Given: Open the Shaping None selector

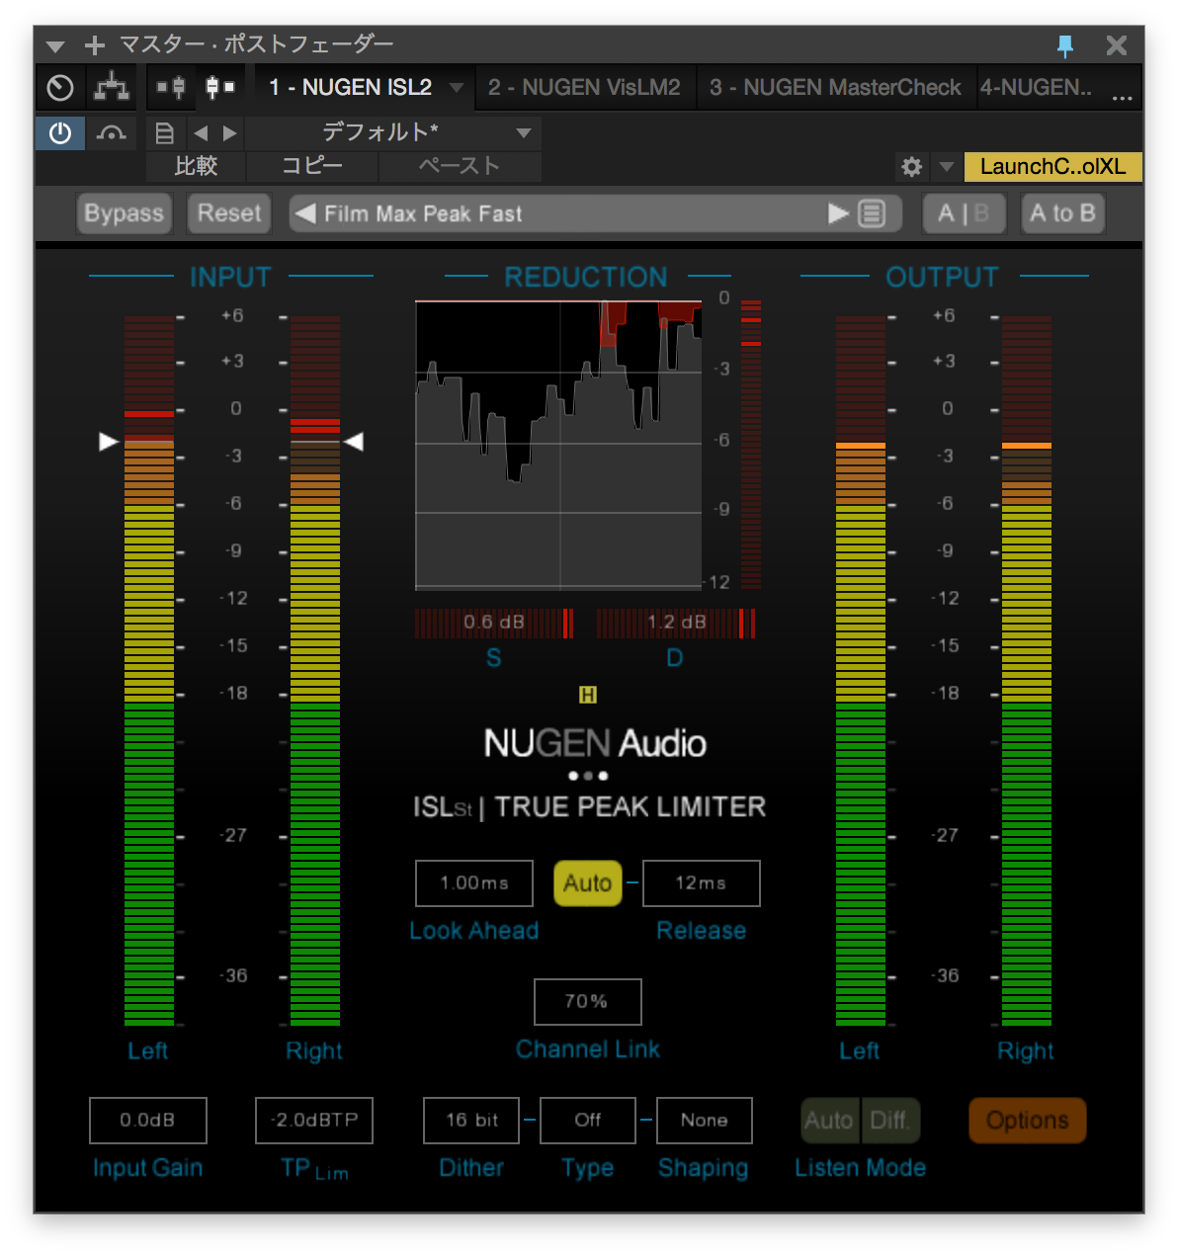Looking at the screenshot, I should click(x=705, y=1121).
